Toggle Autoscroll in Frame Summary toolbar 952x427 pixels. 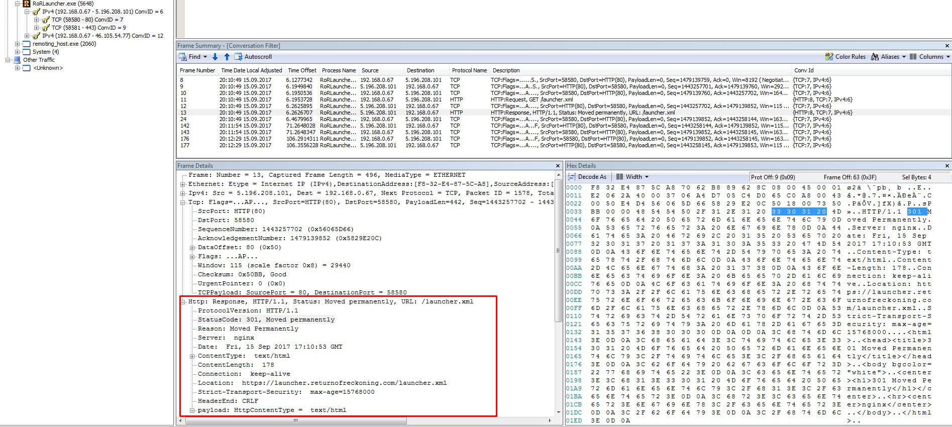tap(253, 57)
